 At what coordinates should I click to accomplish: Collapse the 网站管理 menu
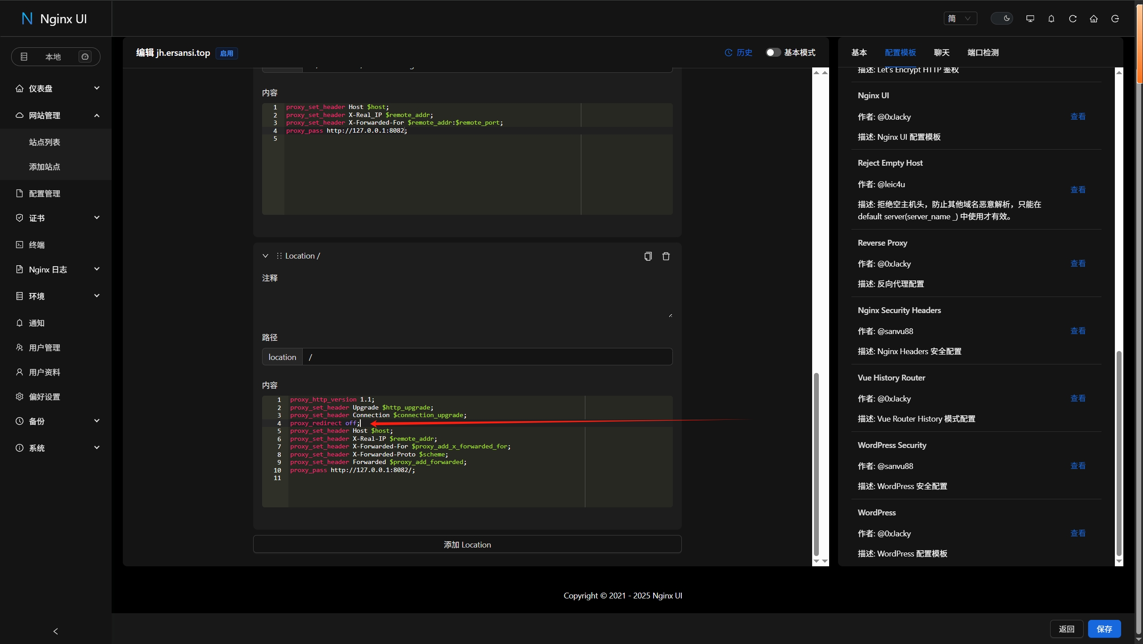point(56,115)
